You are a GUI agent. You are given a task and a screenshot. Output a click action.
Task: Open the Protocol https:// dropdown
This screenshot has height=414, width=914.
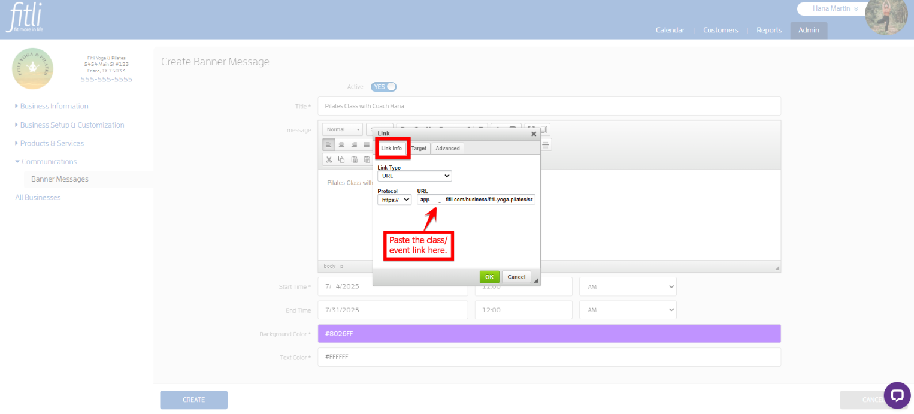tap(395, 200)
